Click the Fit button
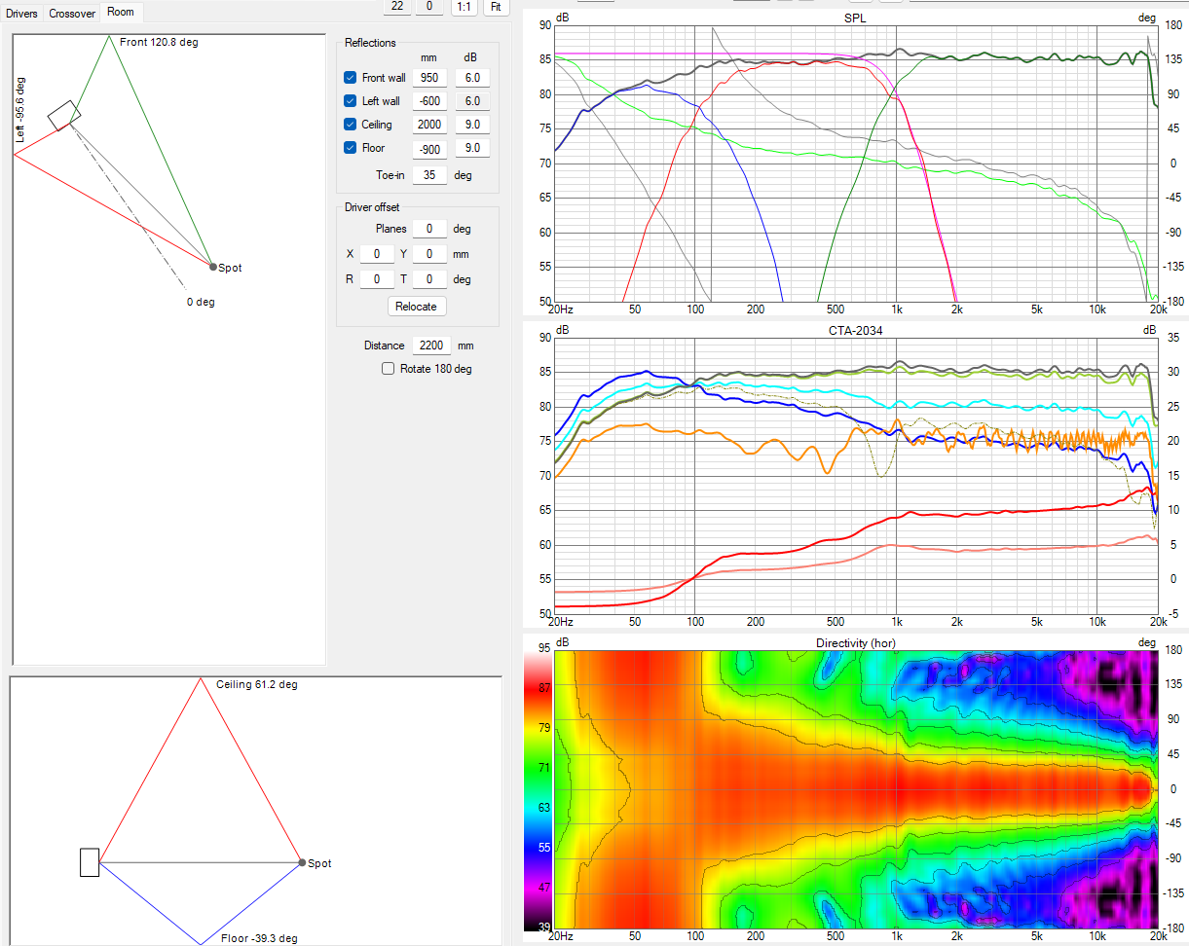1189x946 pixels. [497, 7]
